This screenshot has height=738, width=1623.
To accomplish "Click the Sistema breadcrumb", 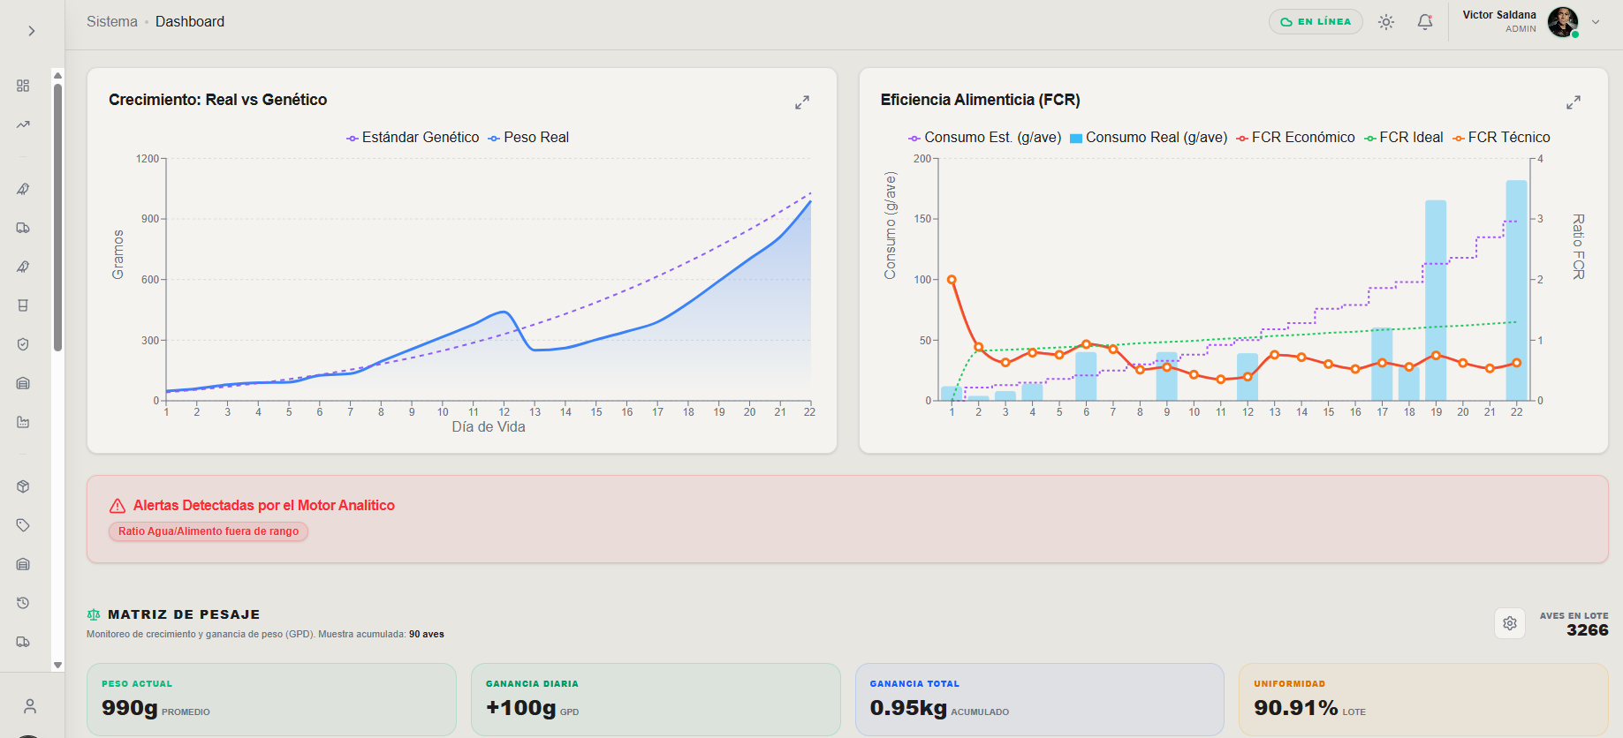I will tap(112, 21).
